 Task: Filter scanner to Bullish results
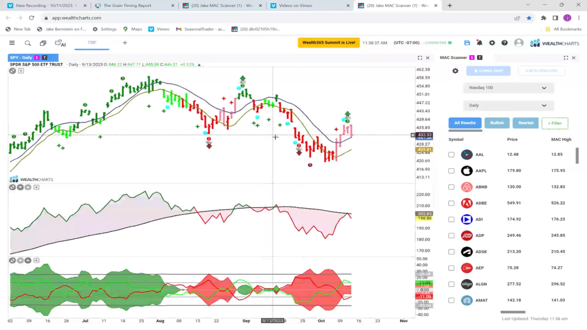[x=497, y=123]
